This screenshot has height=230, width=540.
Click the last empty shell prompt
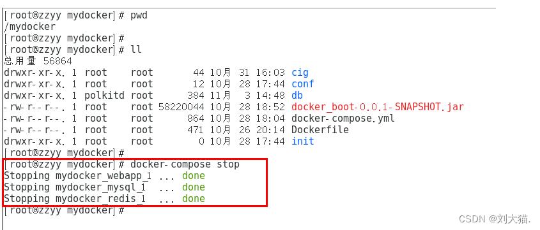coord(64,210)
